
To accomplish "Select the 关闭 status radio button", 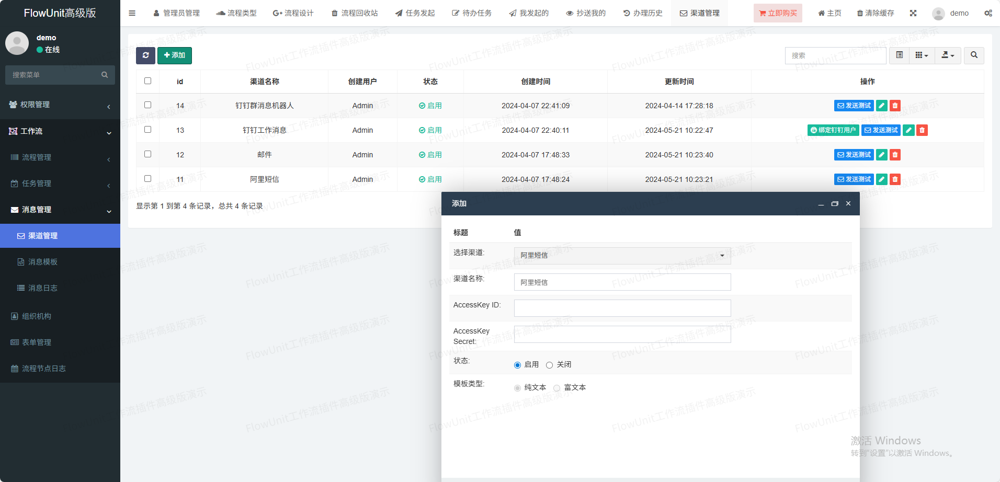I will [549, 365].
